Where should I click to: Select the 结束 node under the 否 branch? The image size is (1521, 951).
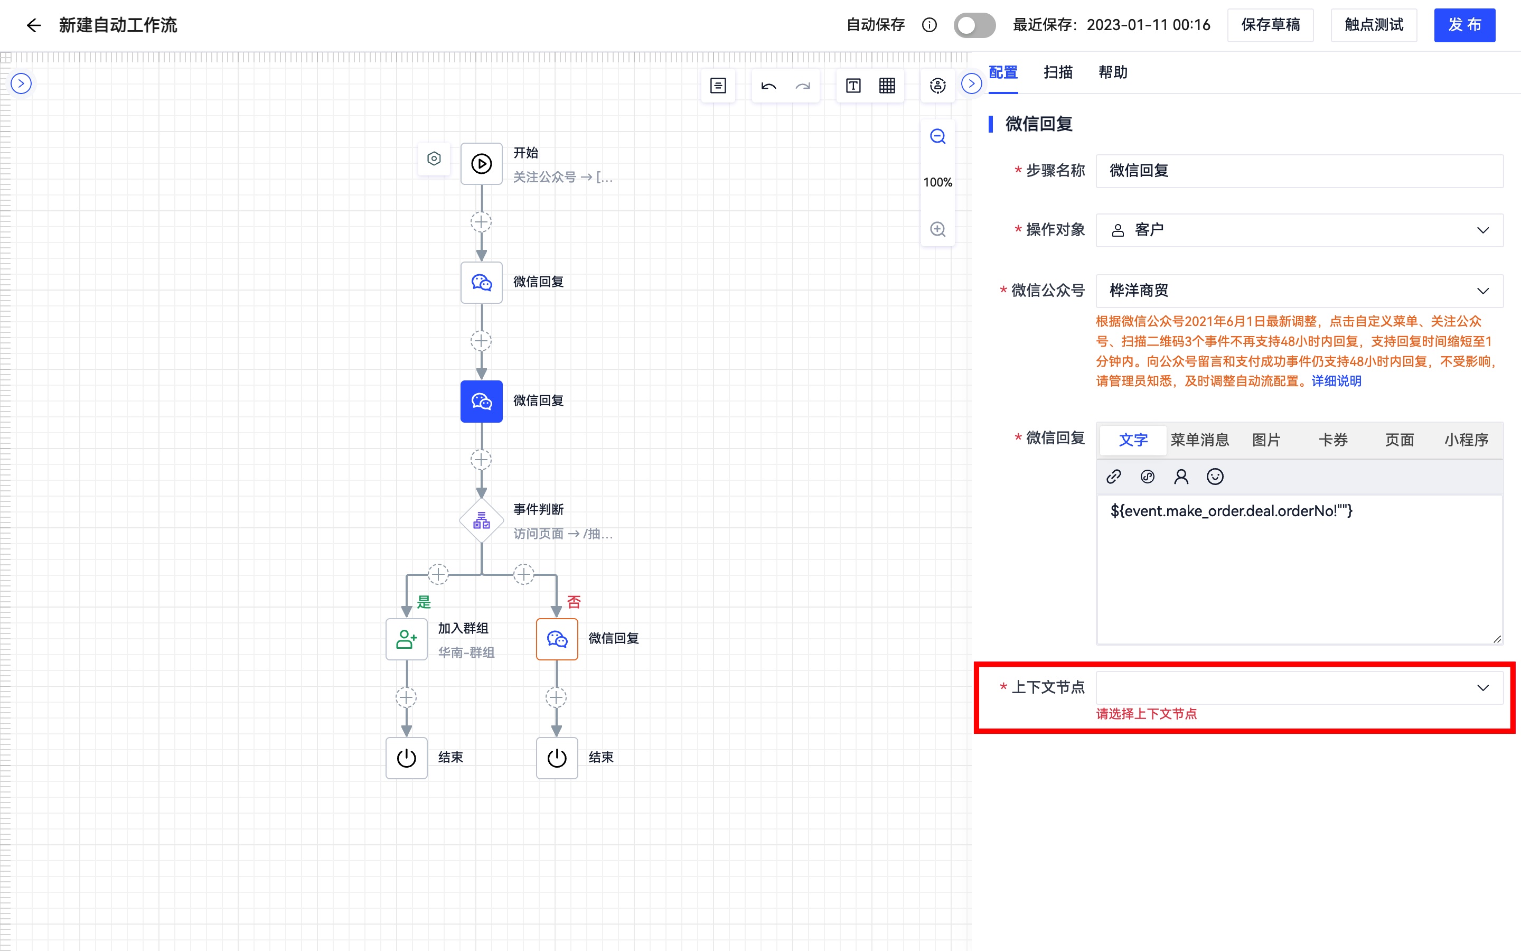point(557,758)
